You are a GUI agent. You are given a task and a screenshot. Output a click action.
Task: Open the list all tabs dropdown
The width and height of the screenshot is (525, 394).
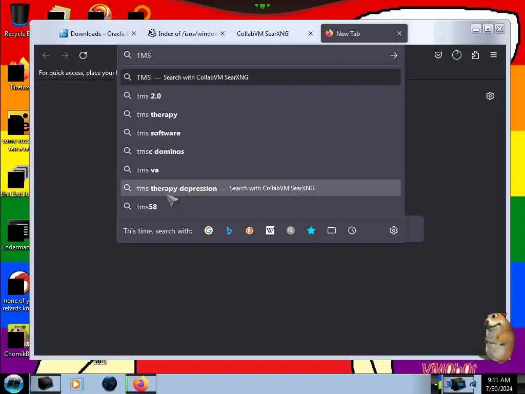coord(440,33)
